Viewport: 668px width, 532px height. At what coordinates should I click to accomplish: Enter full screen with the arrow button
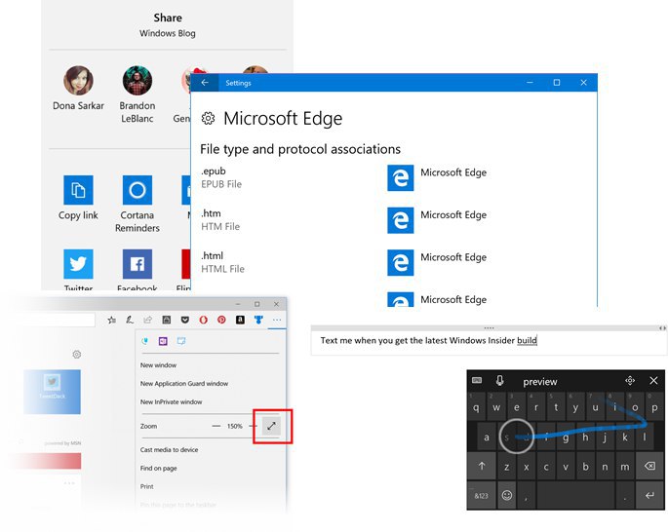271,426
